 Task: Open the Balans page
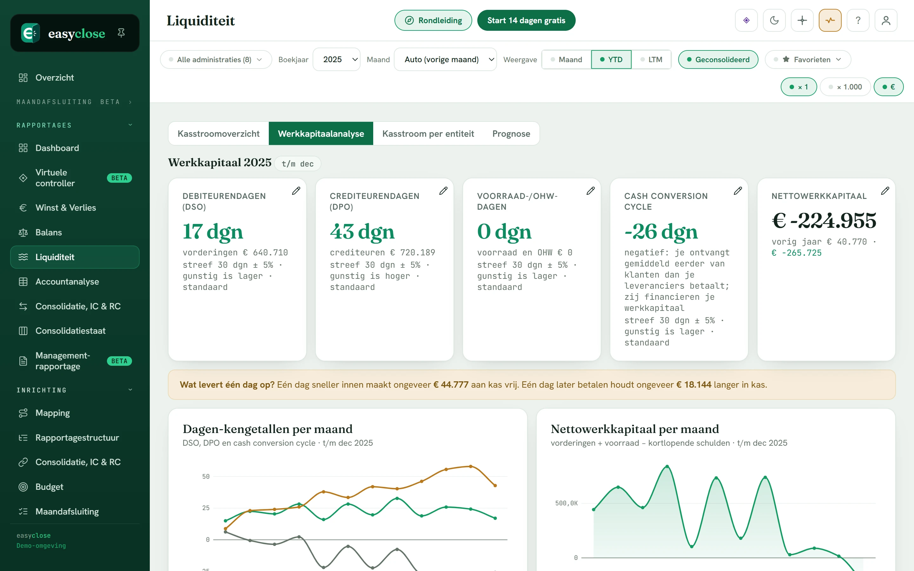[75, 232]
